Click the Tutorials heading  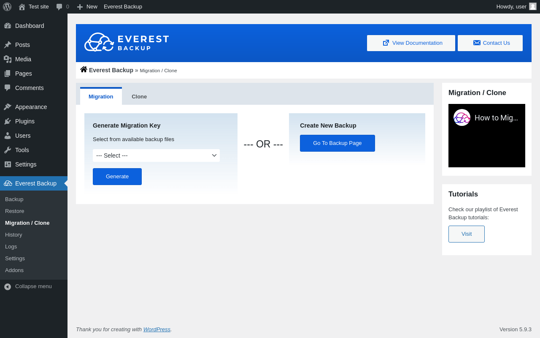463,194
